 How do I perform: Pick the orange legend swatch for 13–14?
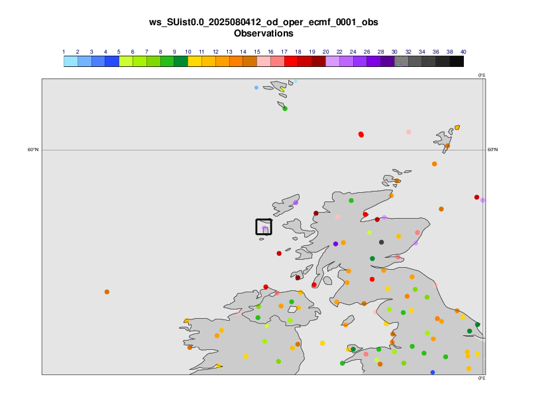pos(237,61)
